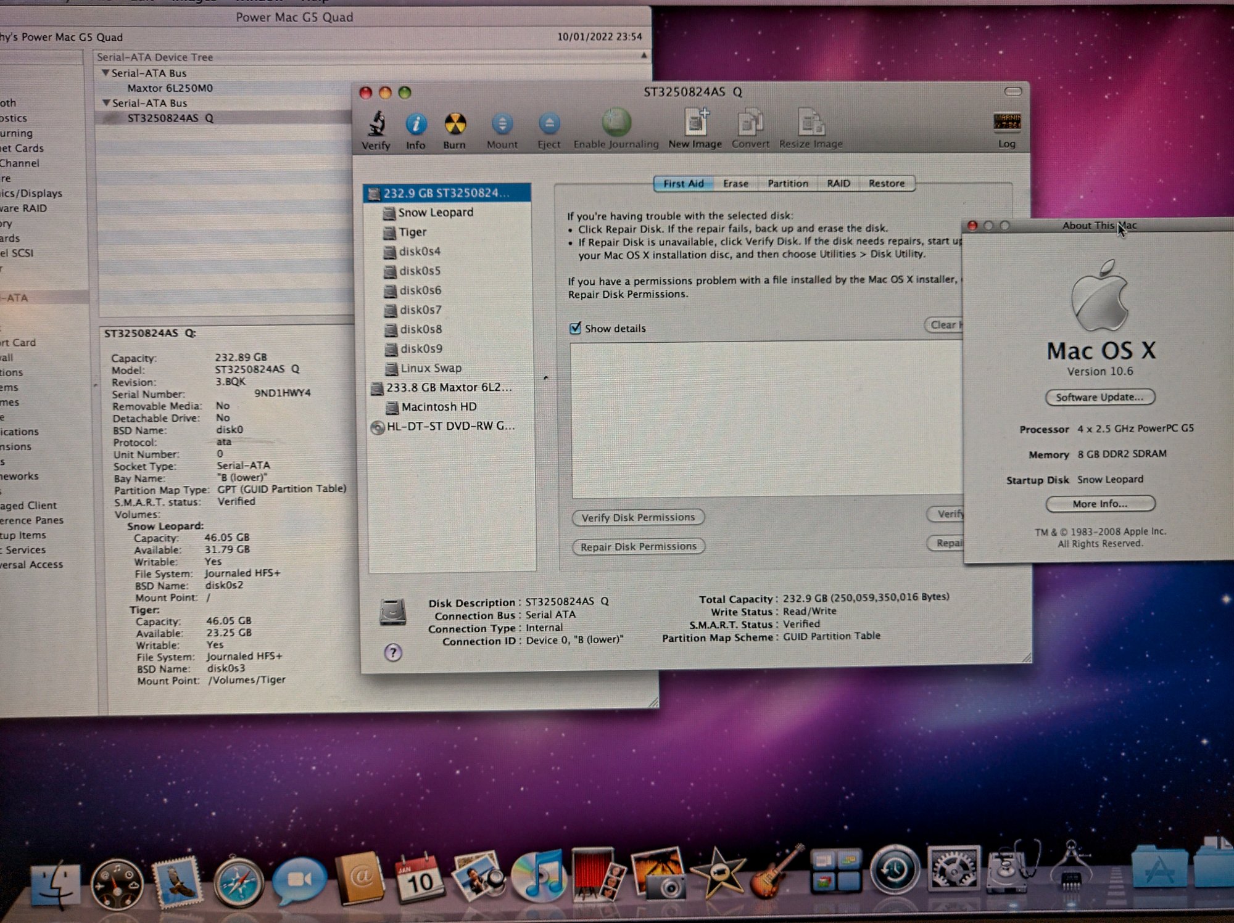The image size is (1234, 923).
Task: Click the New Image toolbar icon
Action: [x=695, y=123]
